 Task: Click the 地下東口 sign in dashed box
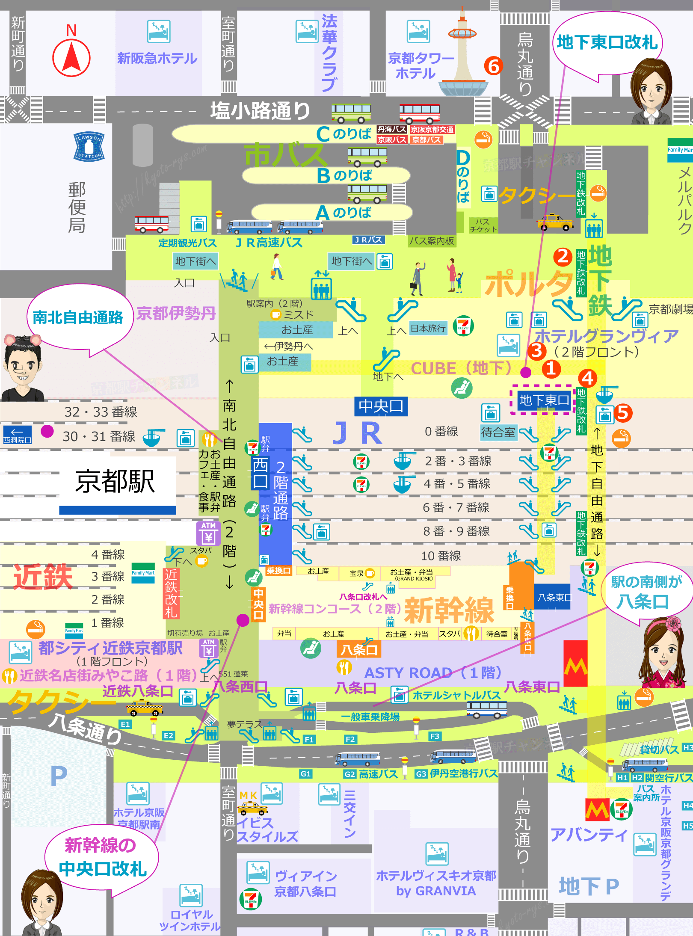click(x=544, y=400)
